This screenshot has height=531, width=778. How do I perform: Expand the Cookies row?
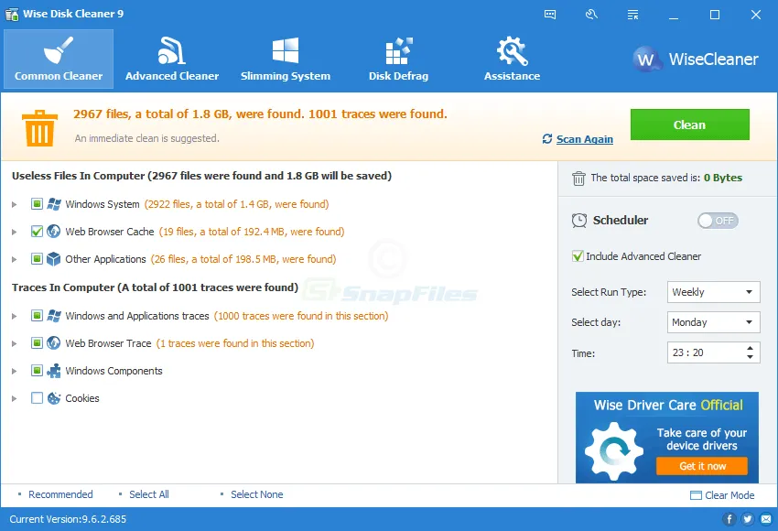click(x=15, y=398)
